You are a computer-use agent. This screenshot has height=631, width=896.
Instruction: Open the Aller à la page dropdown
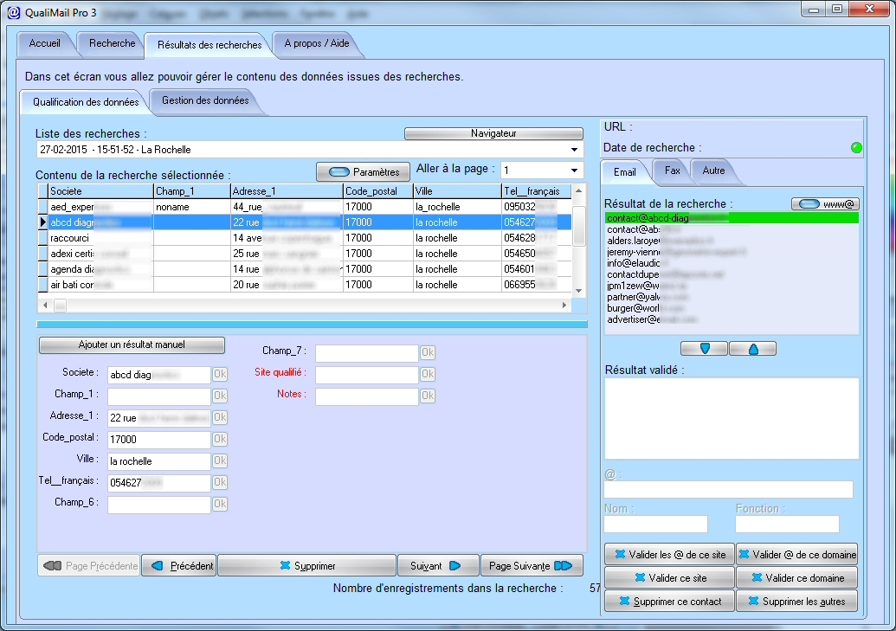(x=574, y=171)
